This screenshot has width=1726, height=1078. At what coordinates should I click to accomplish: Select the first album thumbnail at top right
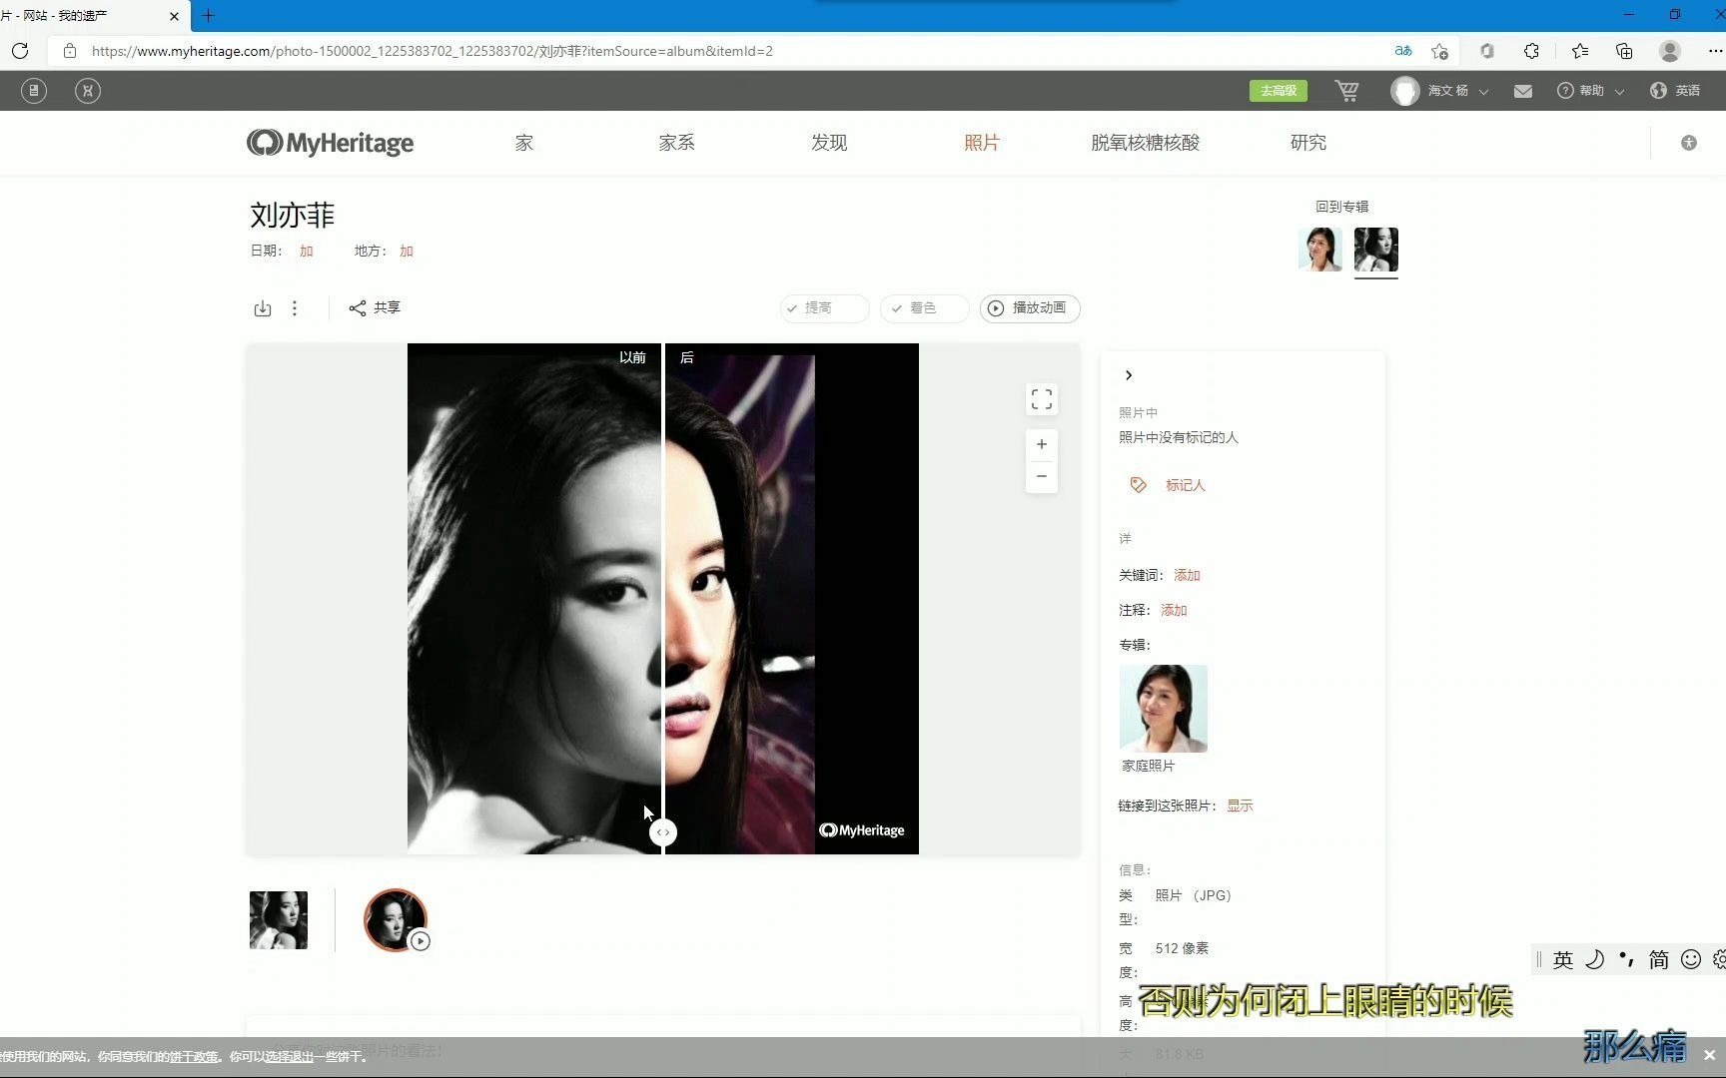[1319, 250]
